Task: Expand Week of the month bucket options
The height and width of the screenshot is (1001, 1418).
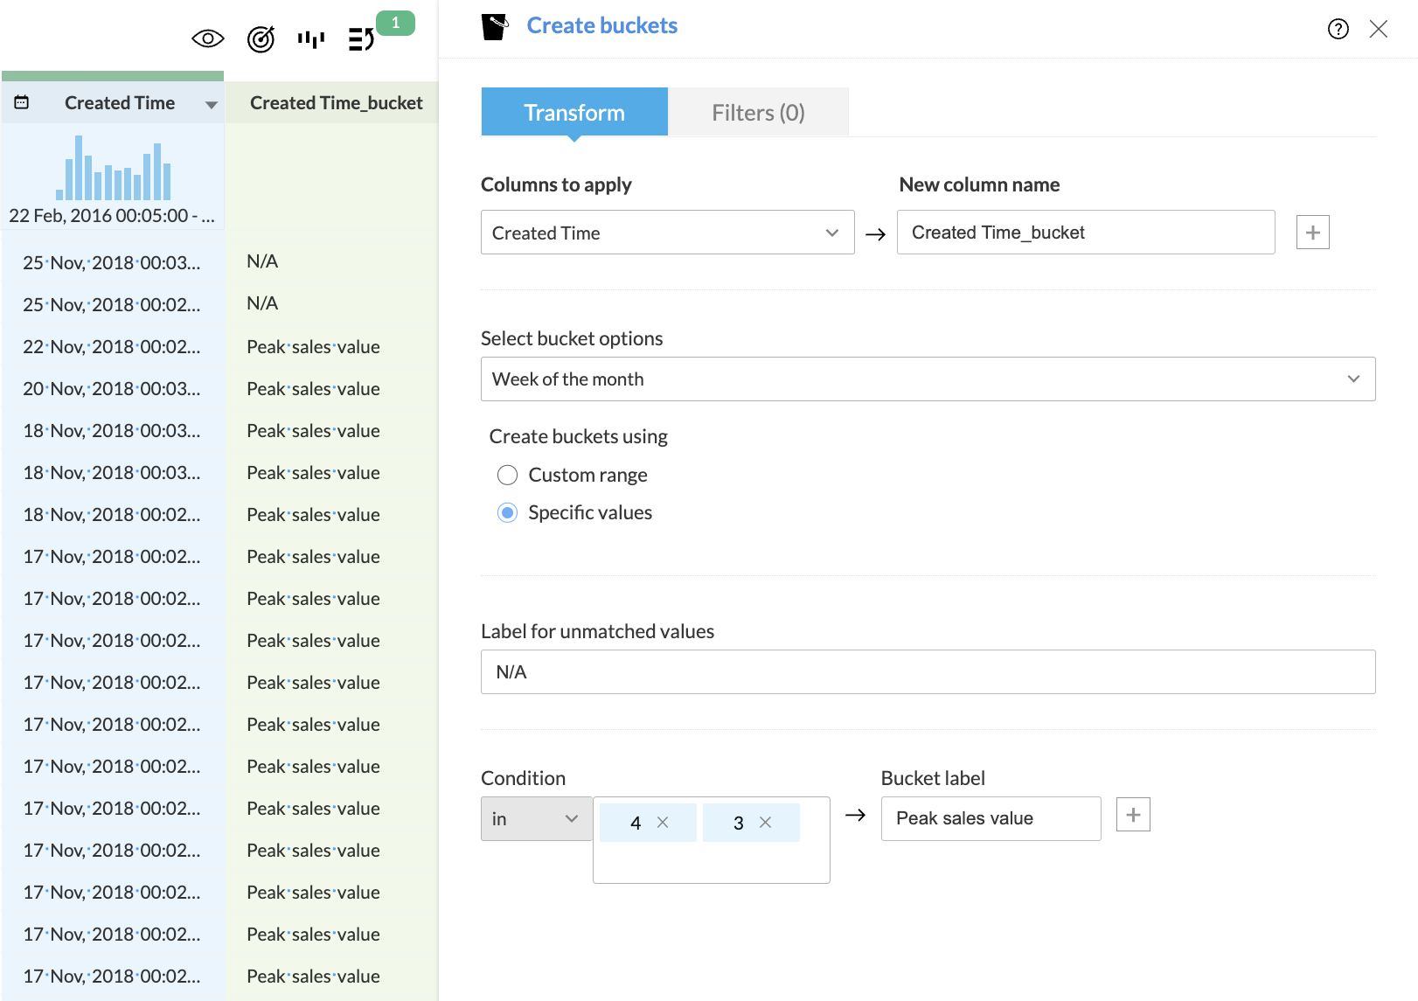Action: point(928,379)
